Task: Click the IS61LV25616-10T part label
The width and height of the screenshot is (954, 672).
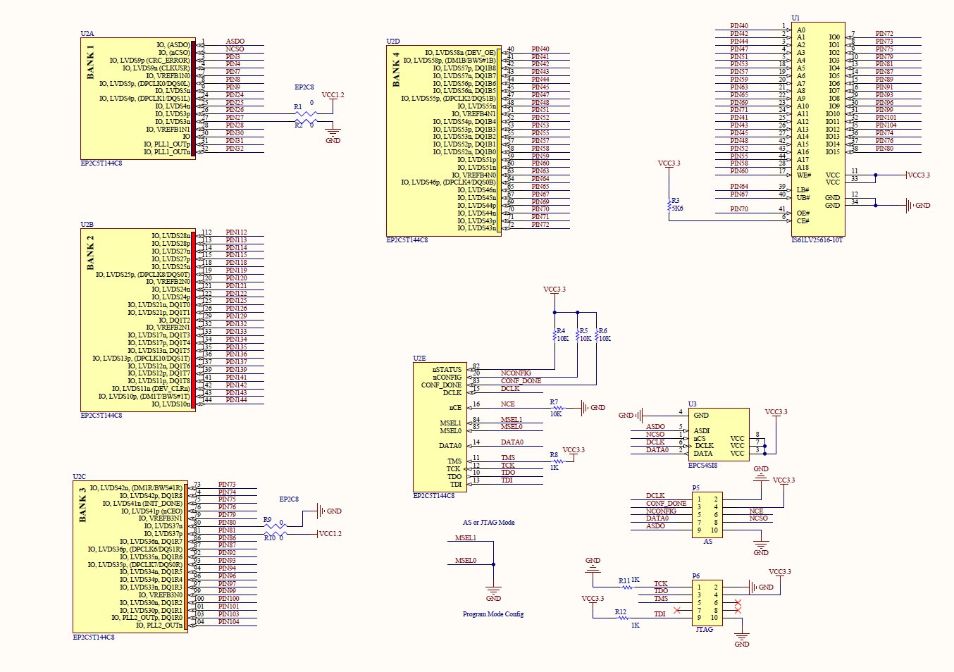Action: (x=818, y=240)
